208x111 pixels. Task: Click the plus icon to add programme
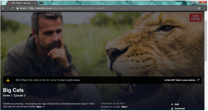pos(172,104)
